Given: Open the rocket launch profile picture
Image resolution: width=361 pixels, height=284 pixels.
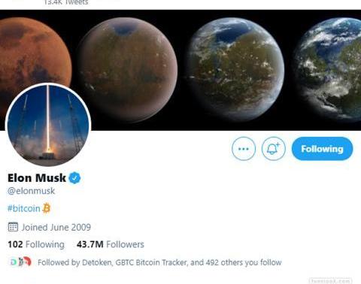Looking at the screenshot, I should (48, 125).
